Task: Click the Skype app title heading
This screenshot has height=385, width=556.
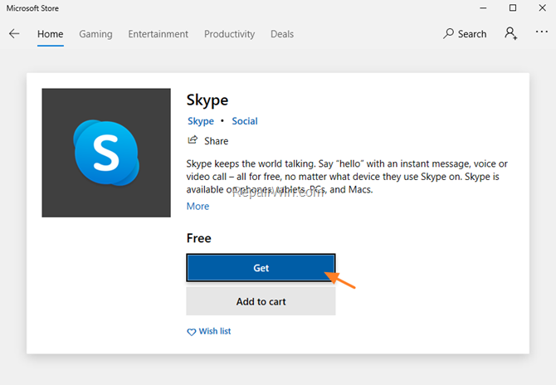Action: tap(207, 100)
